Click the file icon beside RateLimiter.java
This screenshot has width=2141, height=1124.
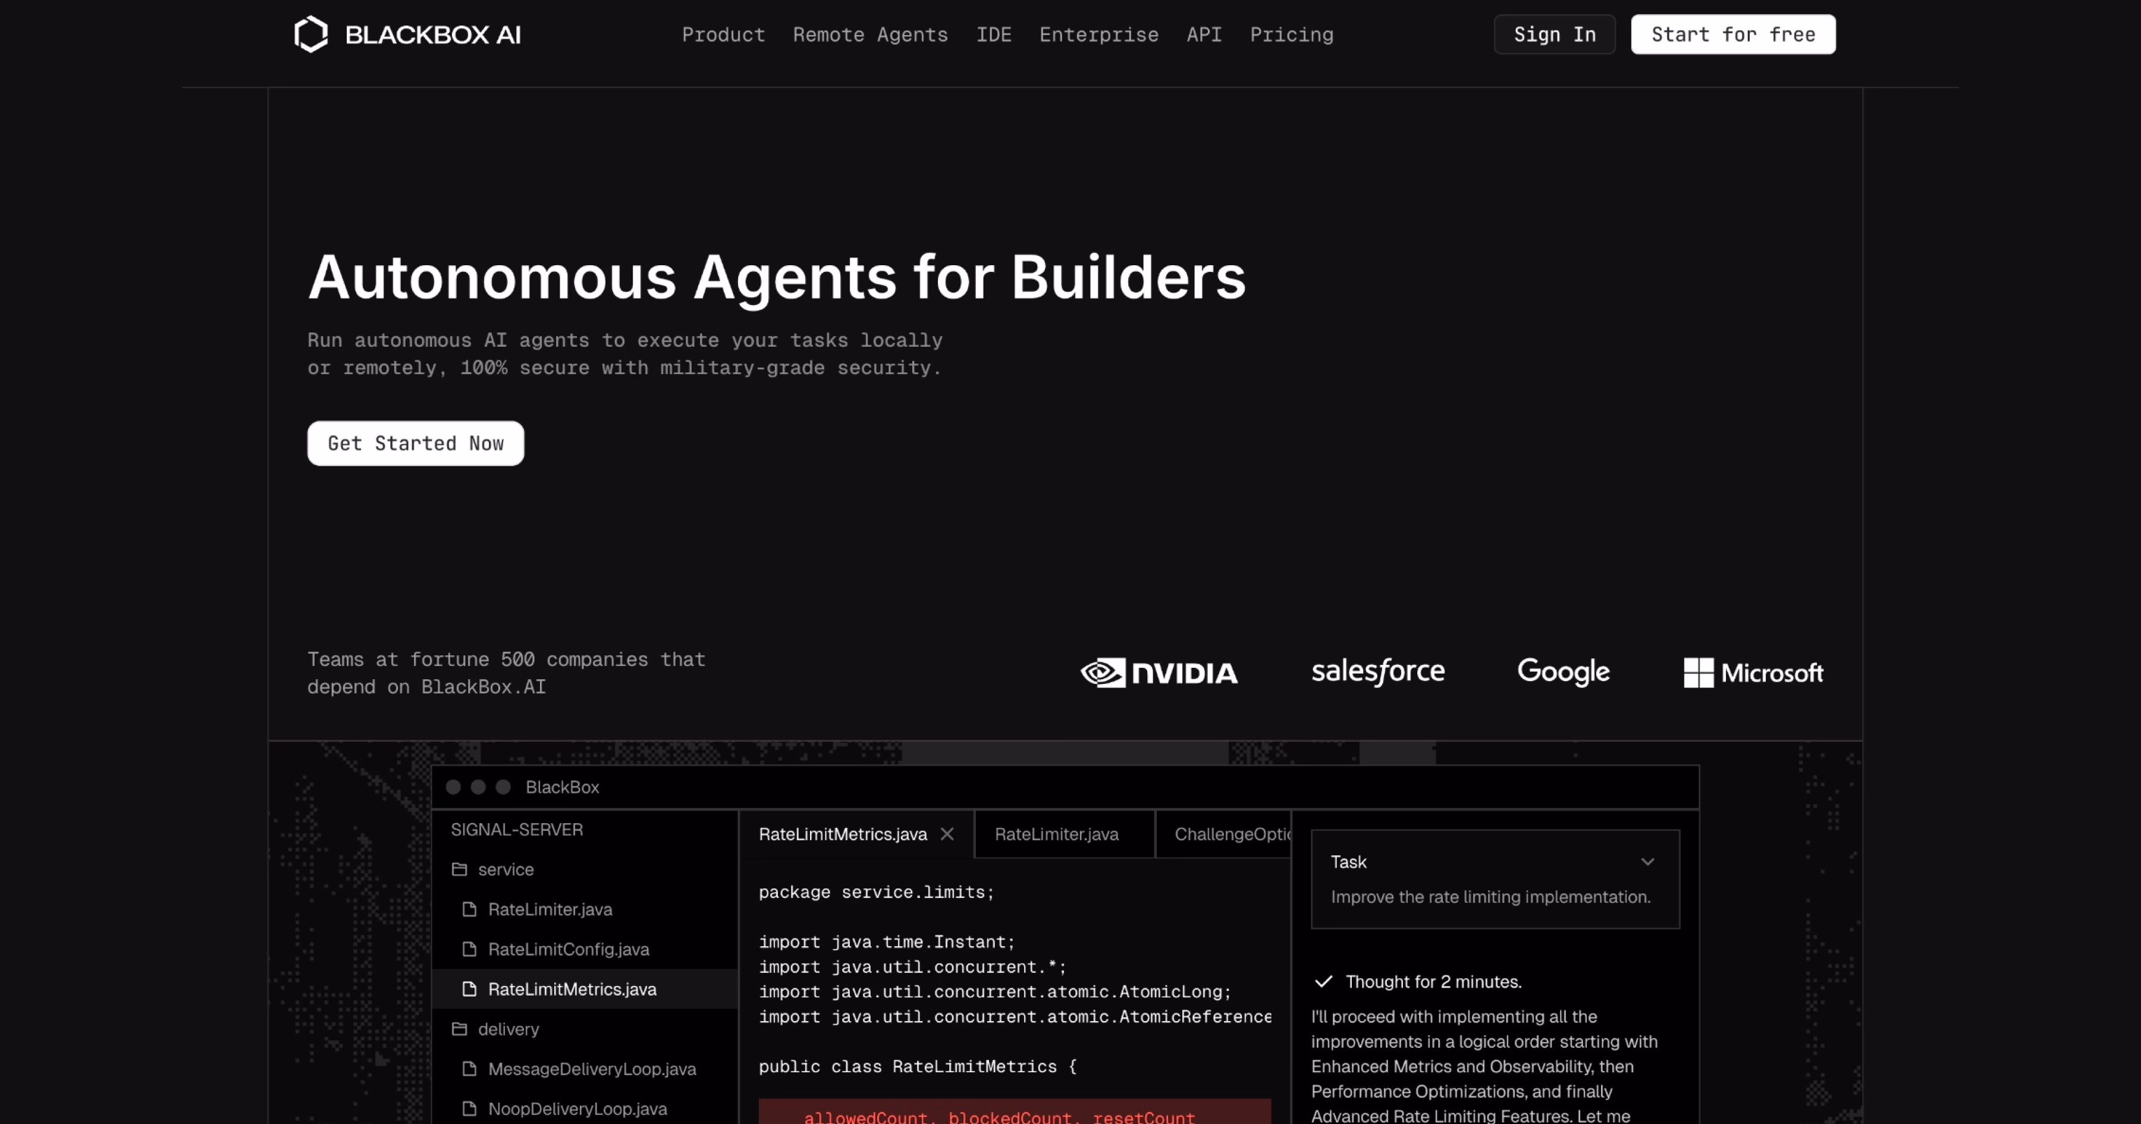tap(470, 909)
